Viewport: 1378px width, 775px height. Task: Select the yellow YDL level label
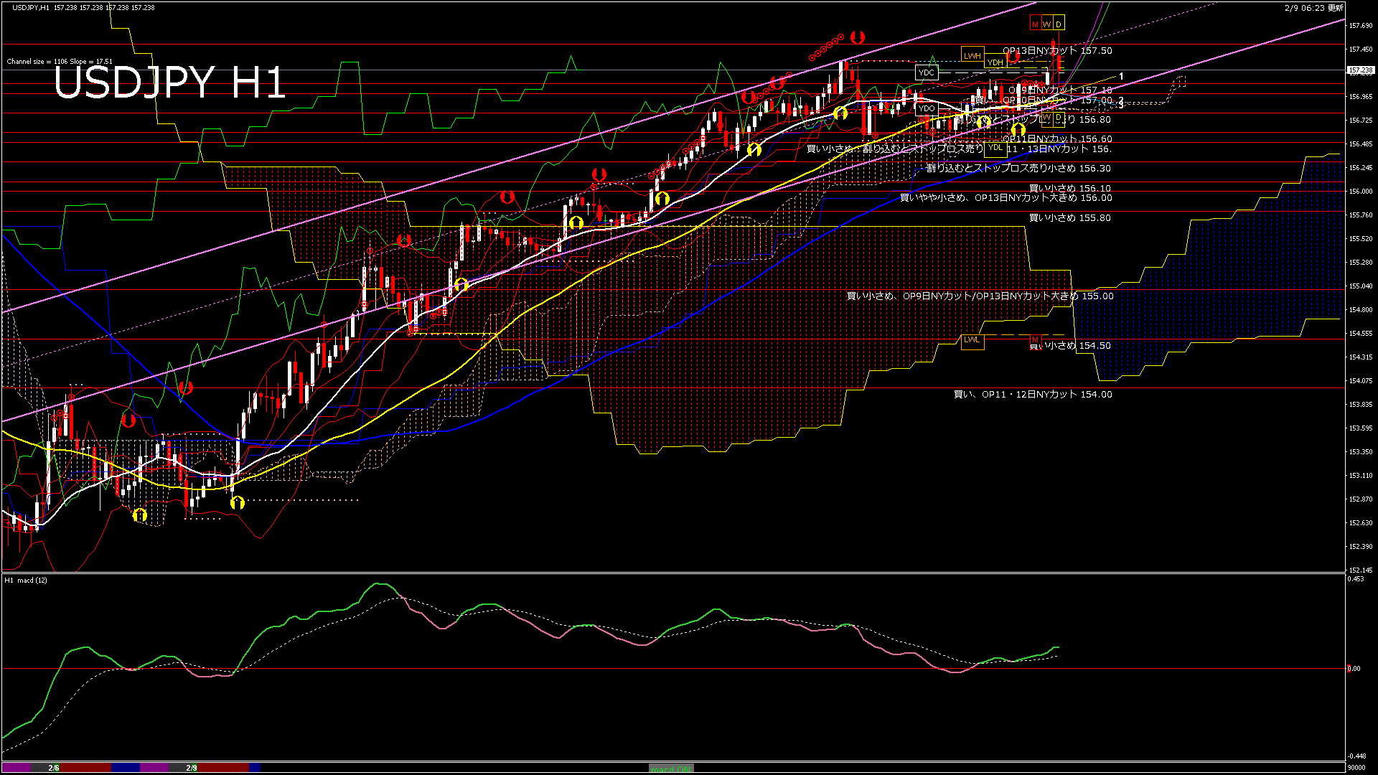[x=995, y=148]
